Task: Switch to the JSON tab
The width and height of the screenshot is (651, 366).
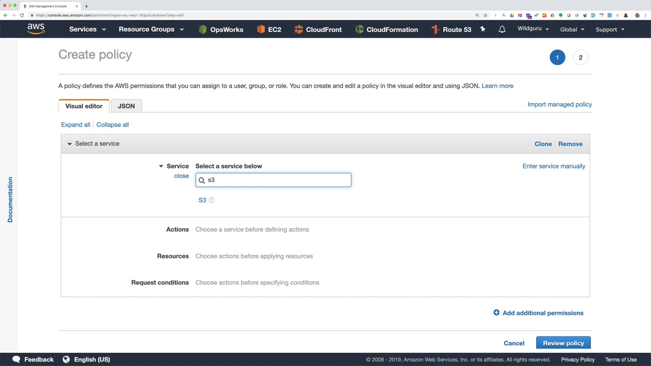Action: click(x=126, y=106)
